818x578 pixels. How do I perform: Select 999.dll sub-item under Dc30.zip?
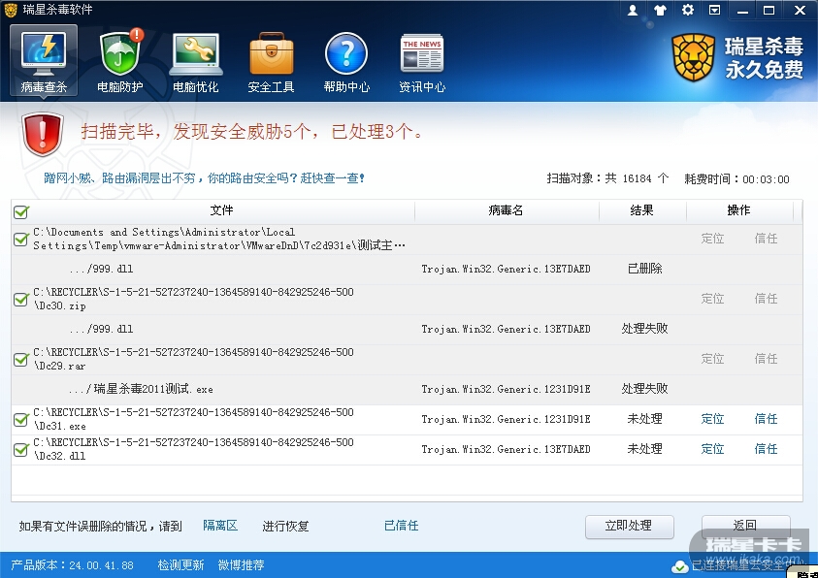tap(101, 330)
